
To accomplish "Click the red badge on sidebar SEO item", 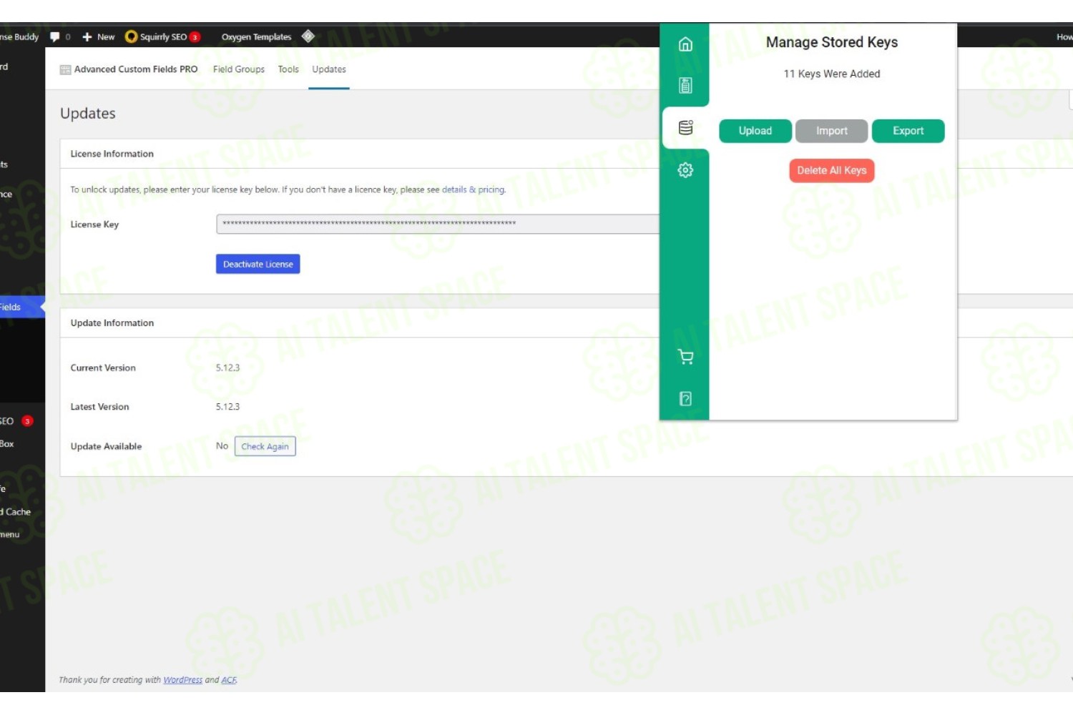I will click(x=27, y=421).
